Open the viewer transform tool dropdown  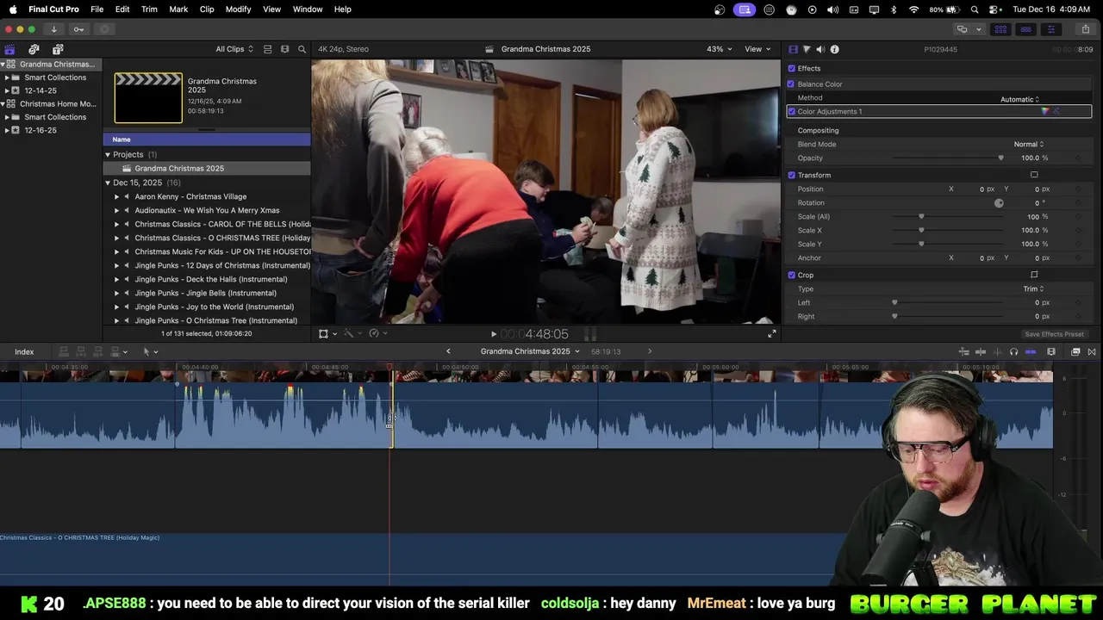click(327, 334)
